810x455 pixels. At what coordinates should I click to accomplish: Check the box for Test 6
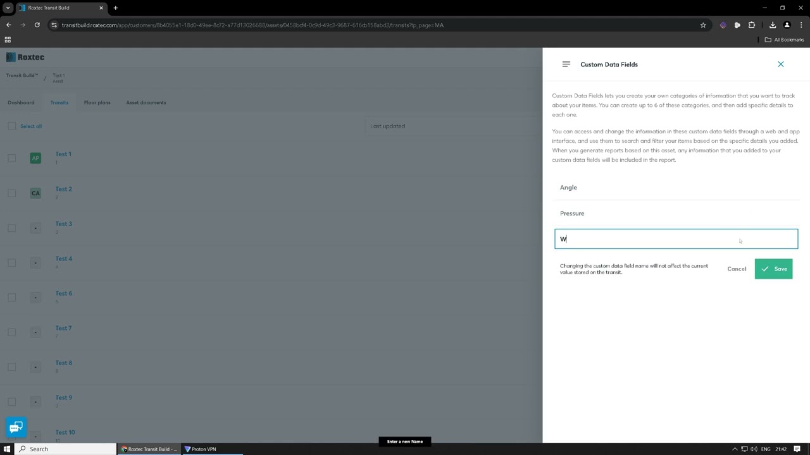pyautogui.click(x=12, y=297)
